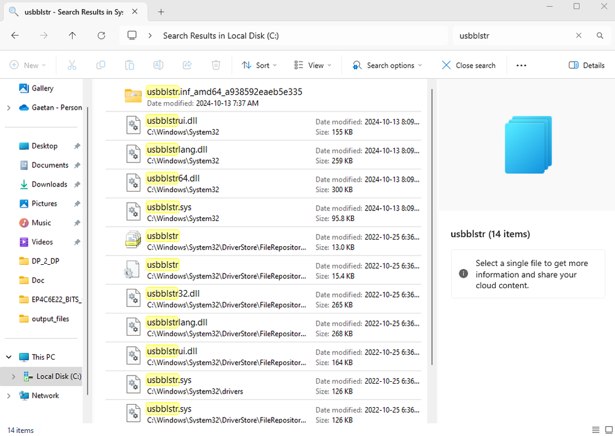Screen dimensions: 615x436
Task: Click the Cut scissors icon in toolbar
Action: pyautogui.click(x=72, y=65)
